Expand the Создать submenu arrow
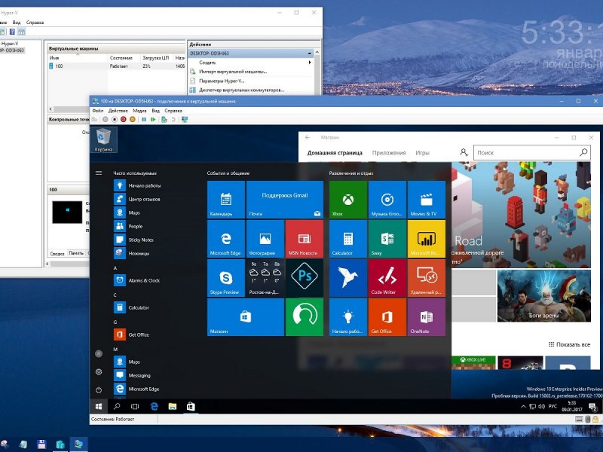The image size is (603, 452). [x=310, y=63]
